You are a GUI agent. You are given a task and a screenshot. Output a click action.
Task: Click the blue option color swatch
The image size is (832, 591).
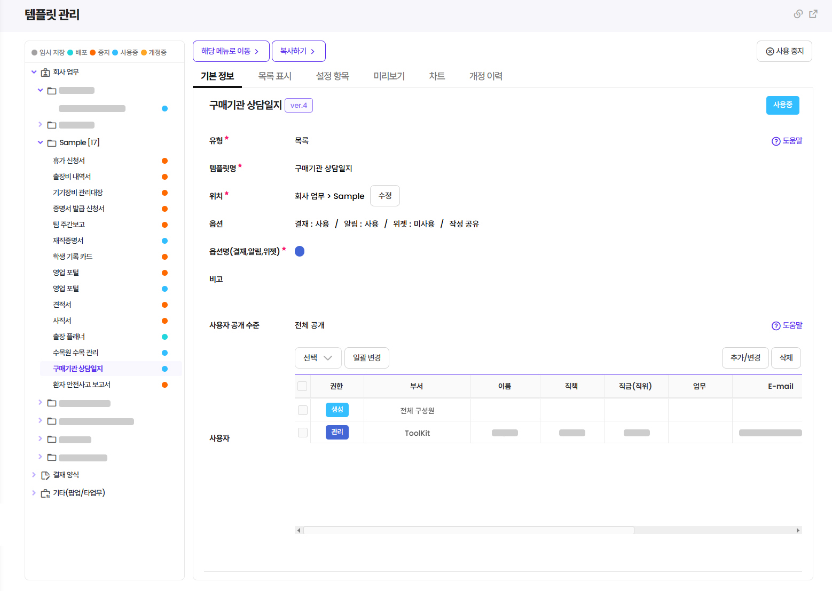click(x=300, y=251)
